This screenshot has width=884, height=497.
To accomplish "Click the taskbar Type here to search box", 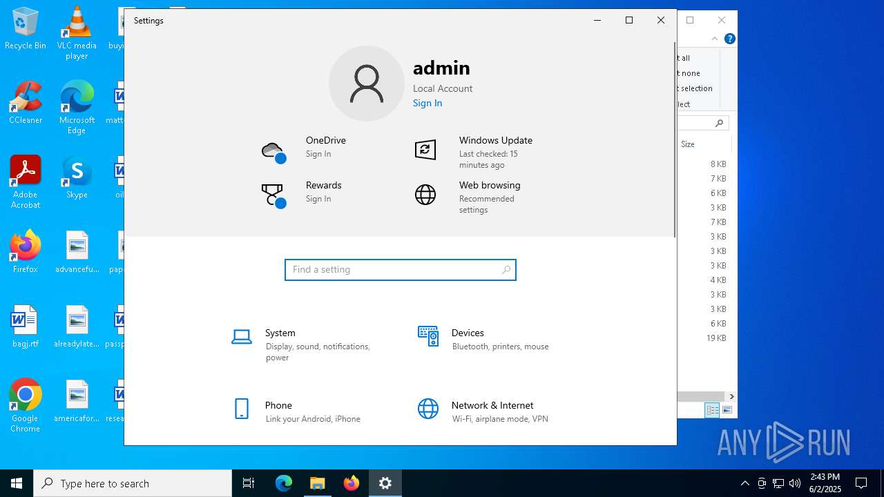I will tap(133, 483).
